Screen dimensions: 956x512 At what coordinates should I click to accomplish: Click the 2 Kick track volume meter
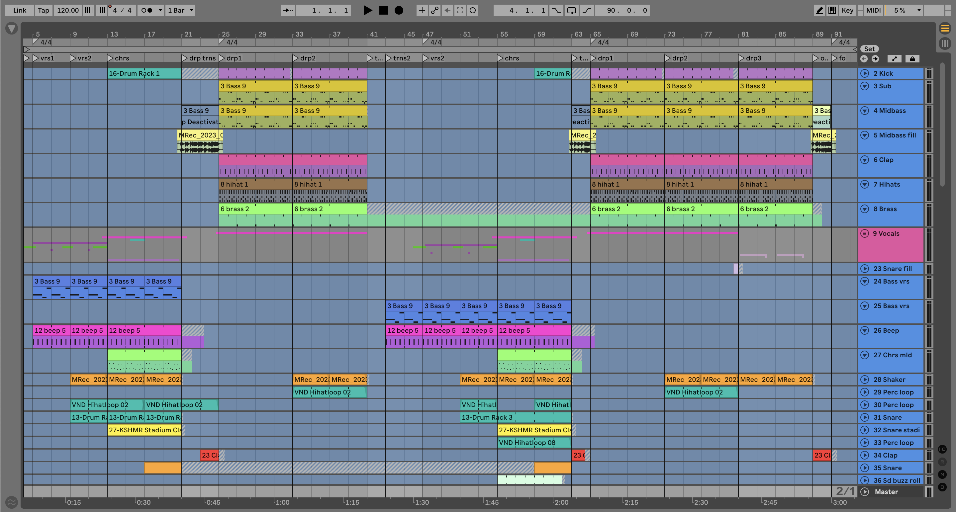coord(929,73)
